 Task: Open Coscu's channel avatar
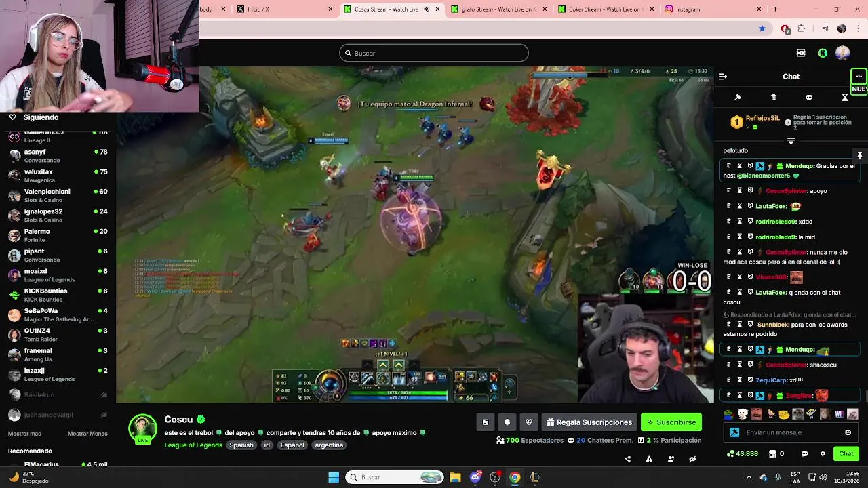point(142,429)
